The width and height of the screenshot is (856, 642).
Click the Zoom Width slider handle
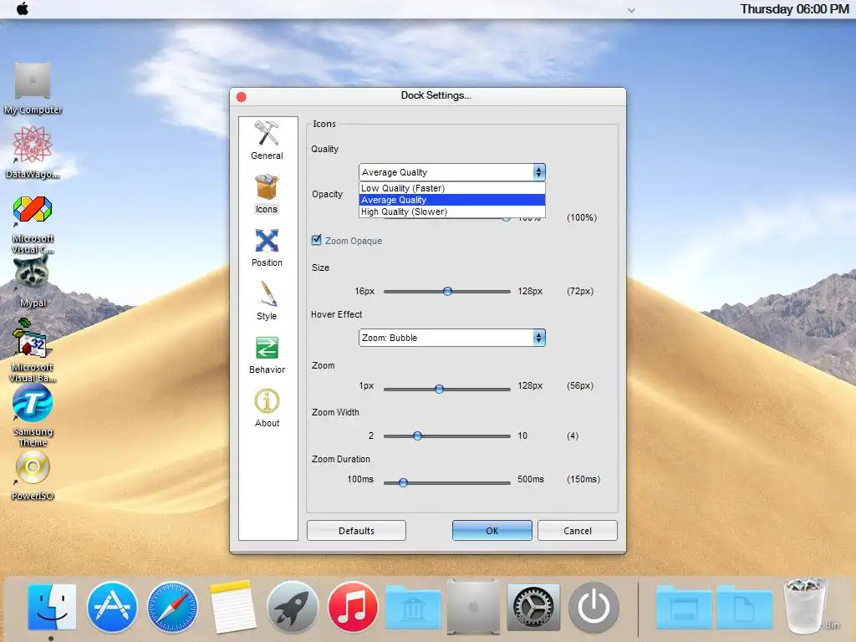tap(417, 436)
